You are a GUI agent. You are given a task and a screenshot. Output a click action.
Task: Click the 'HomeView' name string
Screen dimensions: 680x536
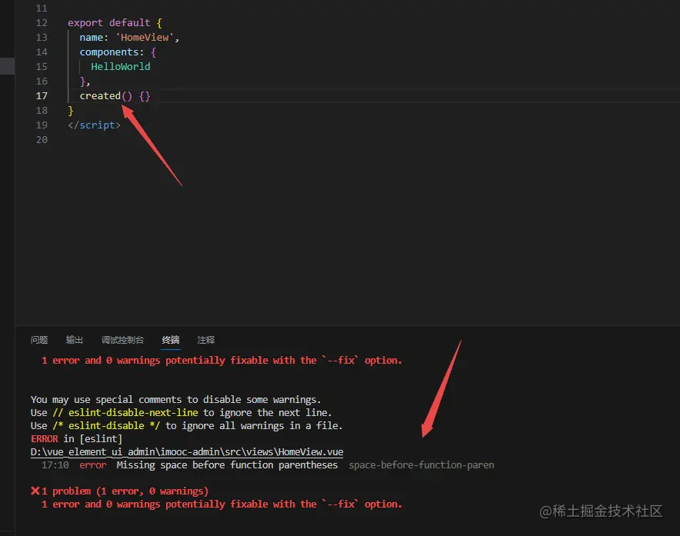[x=145, y=37]
